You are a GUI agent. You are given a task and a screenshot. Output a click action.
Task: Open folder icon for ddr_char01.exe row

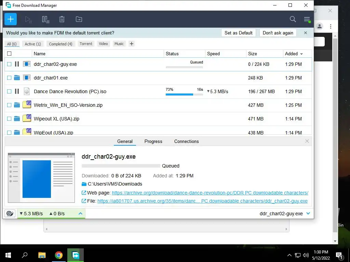(17, 78)
